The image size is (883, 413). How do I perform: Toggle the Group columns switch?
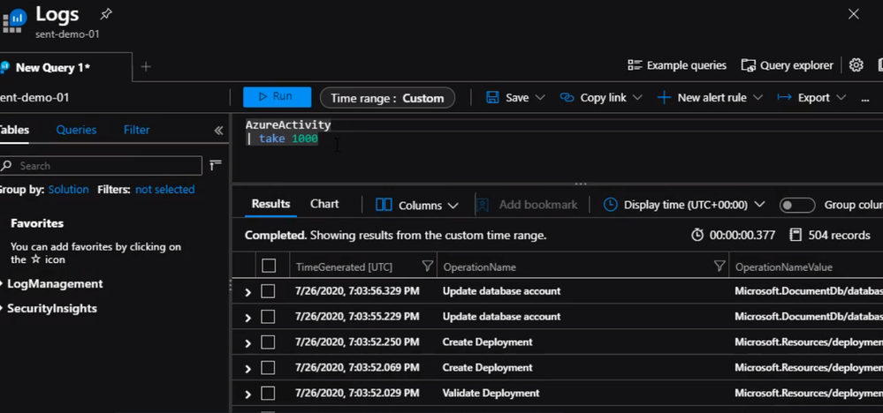coord(797,205)
